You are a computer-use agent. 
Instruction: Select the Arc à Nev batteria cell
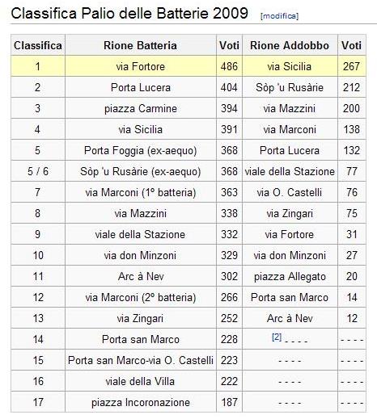[141, 276]
